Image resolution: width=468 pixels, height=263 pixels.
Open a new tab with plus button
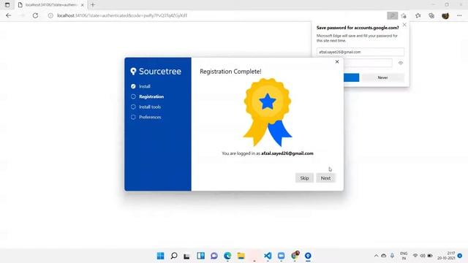pos(93,5)
